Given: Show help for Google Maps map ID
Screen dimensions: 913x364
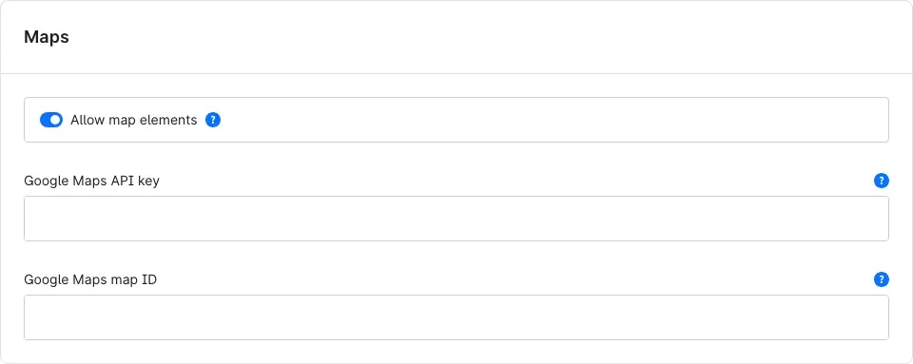Looking at the screenshot, I should pos(882,279).
